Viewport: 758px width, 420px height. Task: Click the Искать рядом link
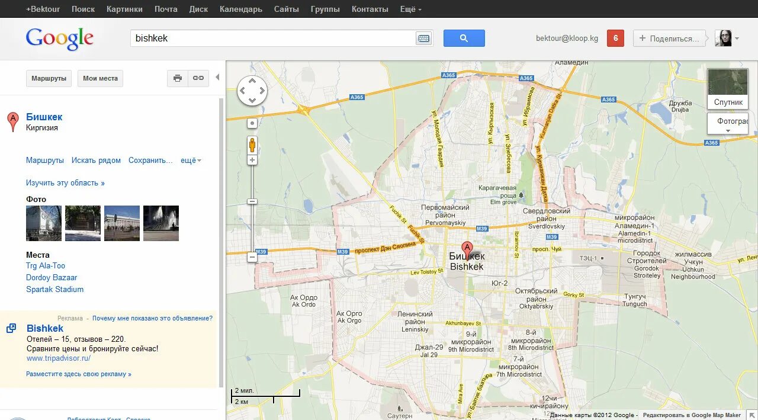tap(96, 161)
